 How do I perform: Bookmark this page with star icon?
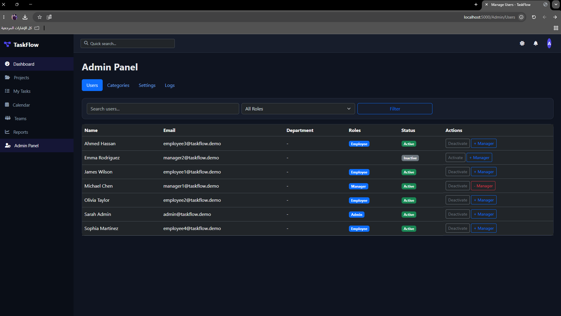coord(40,17)
